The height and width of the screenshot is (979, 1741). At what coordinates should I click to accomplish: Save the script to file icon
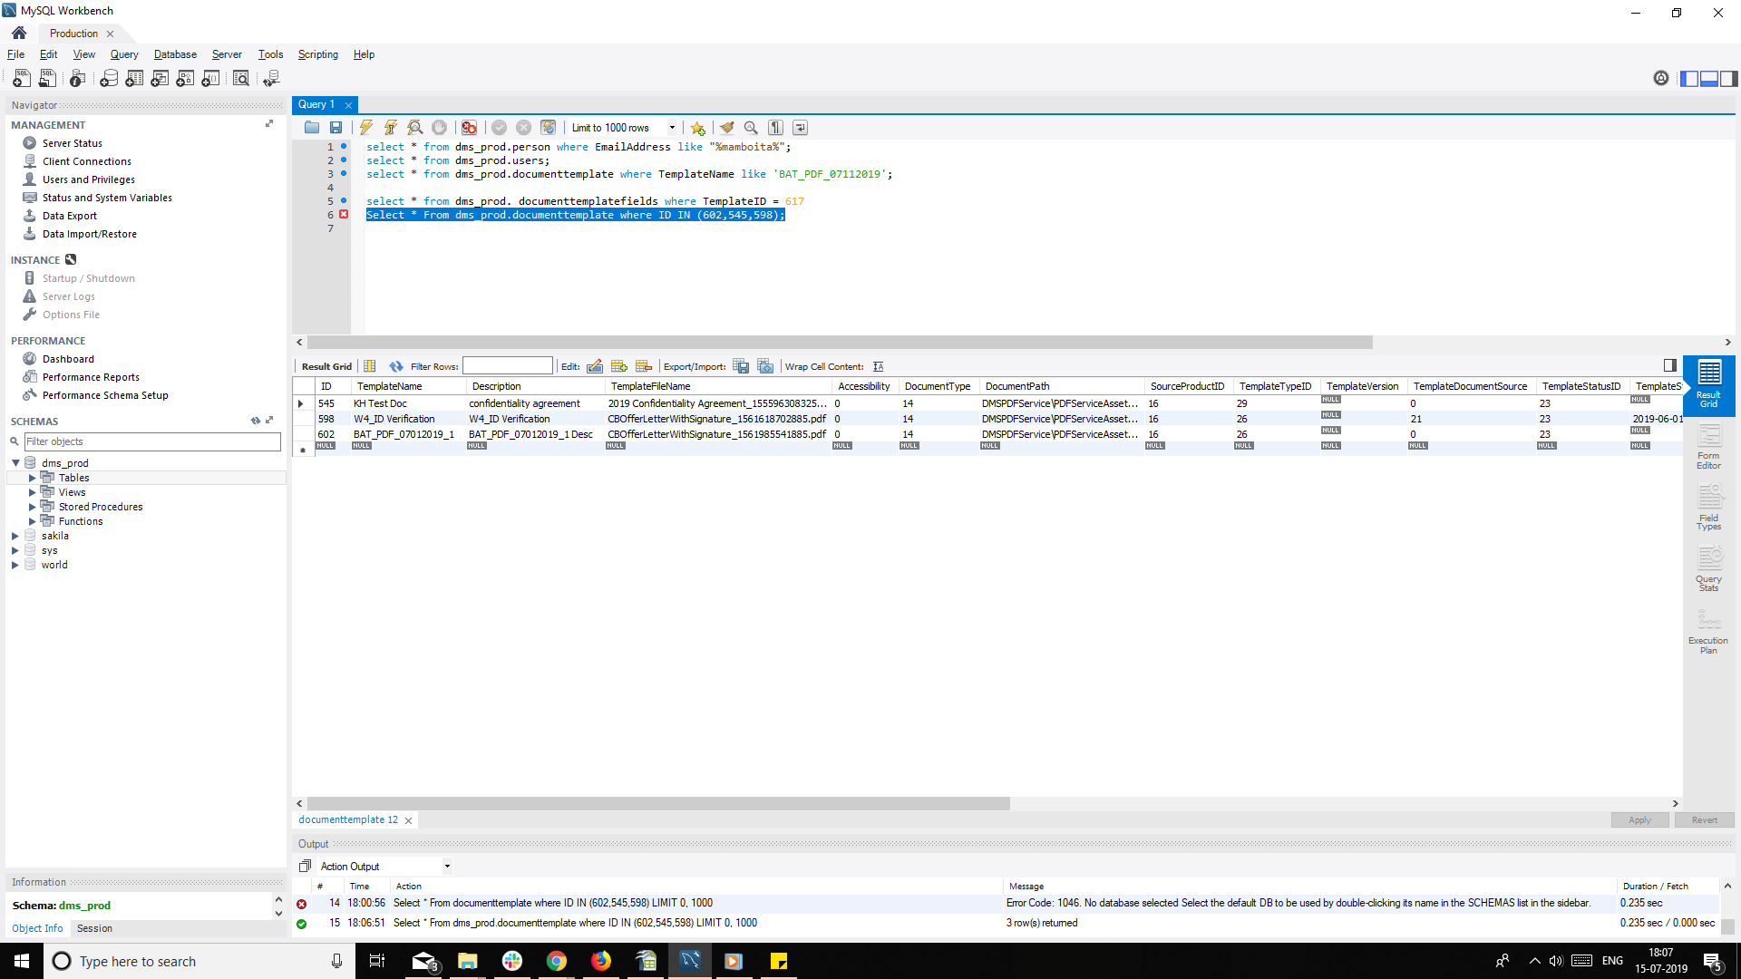pos(336,128)
